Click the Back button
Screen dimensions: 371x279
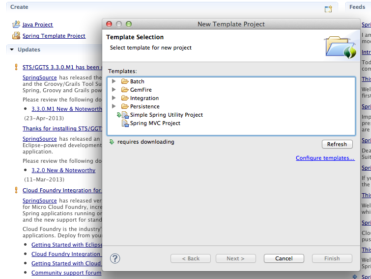point(191,258)
